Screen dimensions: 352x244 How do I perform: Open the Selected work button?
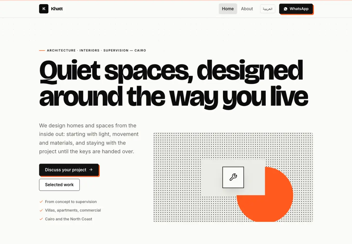59,185
